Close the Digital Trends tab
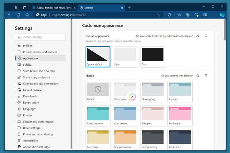Viewport: 230px width, 153px height. (74, 8)
